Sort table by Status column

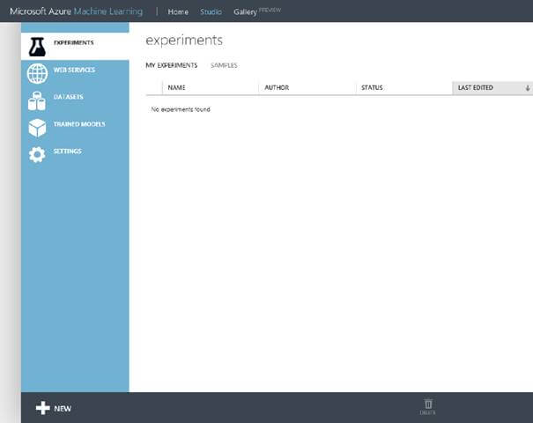(372, 88)
